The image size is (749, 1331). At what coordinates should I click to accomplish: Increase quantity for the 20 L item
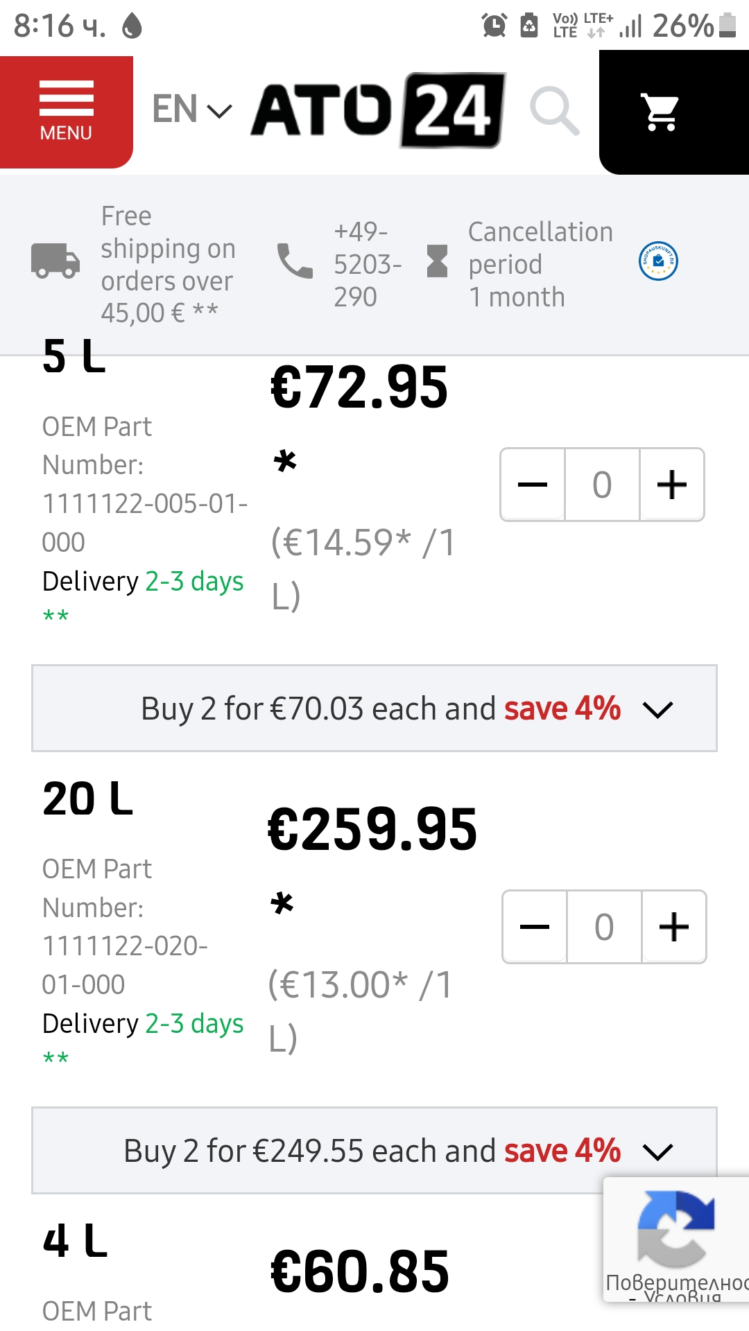[674, 927]
